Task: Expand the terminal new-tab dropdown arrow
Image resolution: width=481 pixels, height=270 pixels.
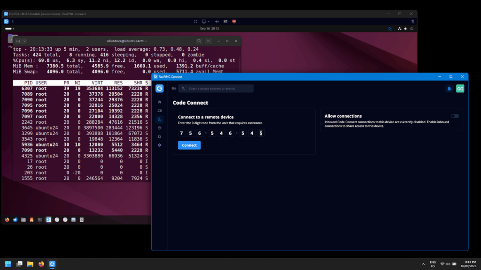Action: 24,41
